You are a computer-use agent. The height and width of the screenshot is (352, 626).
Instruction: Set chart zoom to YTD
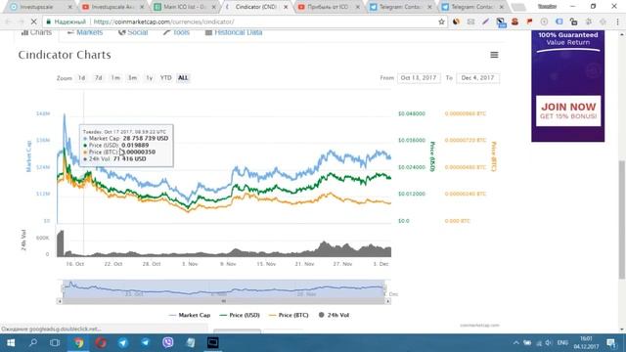pyautogui.click(x=165, y=78)
